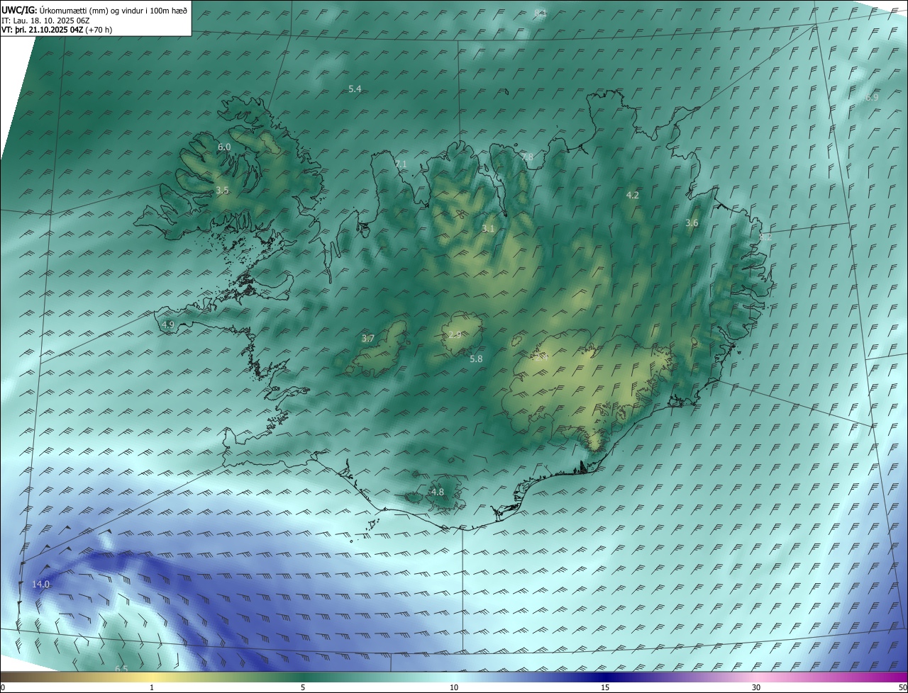
Task: Click the 3.6 value in east Iceland
Action: coord(692,223)
